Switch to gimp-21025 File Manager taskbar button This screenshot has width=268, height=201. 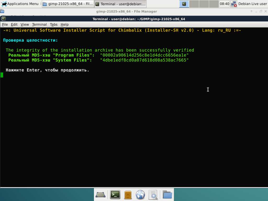(x=68, y=4)
